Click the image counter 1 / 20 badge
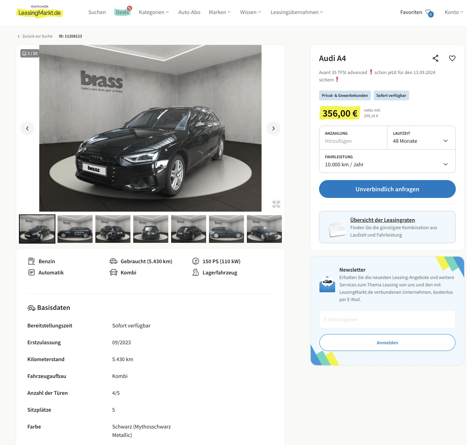The height and width of the screenshot is (445, 467). [x=30, y=53]
